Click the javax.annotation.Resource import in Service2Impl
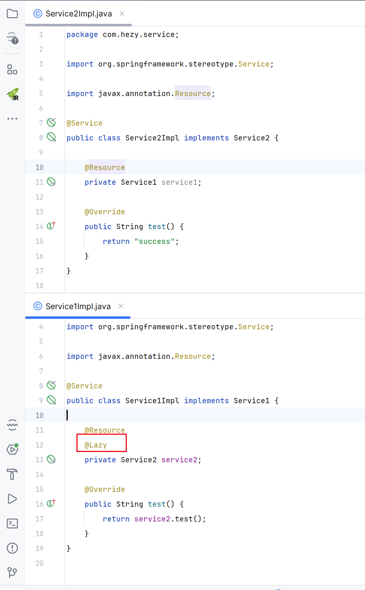 141,94
